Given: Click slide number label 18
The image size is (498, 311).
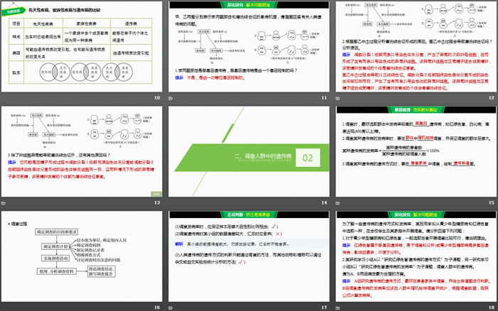Looking at the screenshot, I should (x=492, y=307).
